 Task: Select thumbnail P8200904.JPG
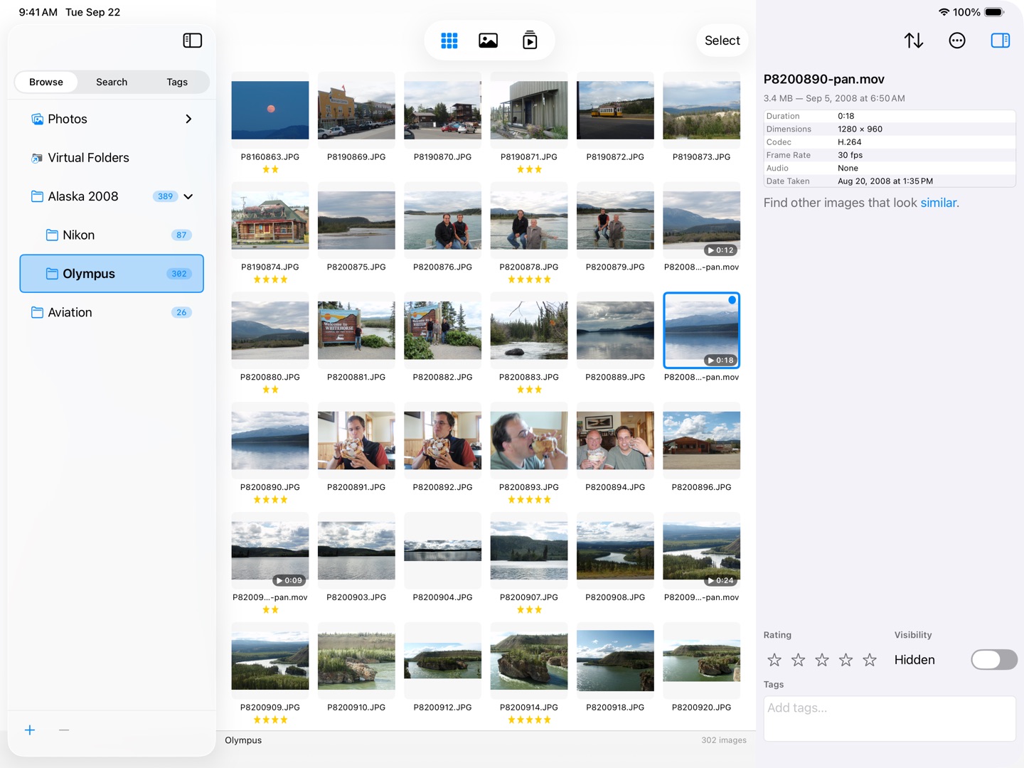coord(442,550)
